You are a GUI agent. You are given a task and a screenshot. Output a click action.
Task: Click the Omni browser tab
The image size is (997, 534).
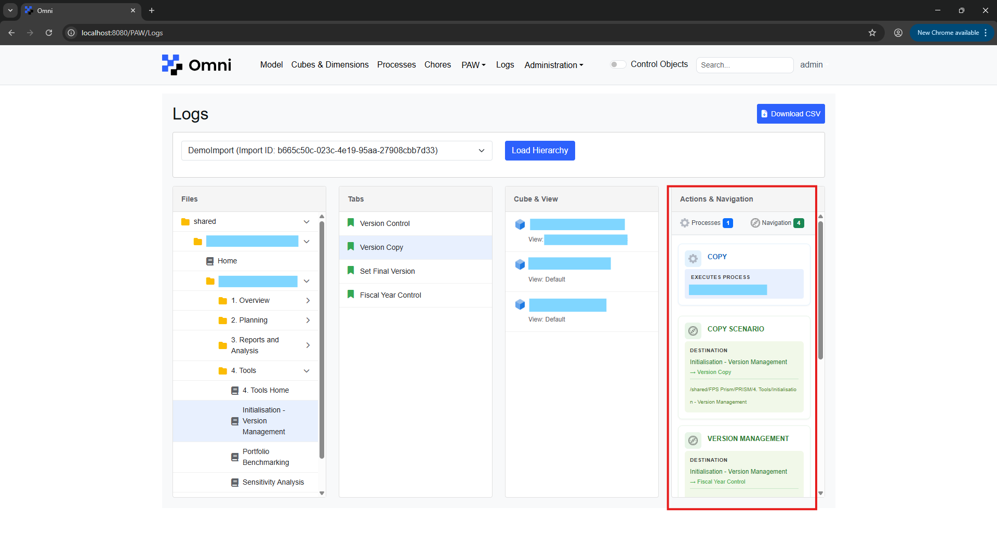pos(81,10)
